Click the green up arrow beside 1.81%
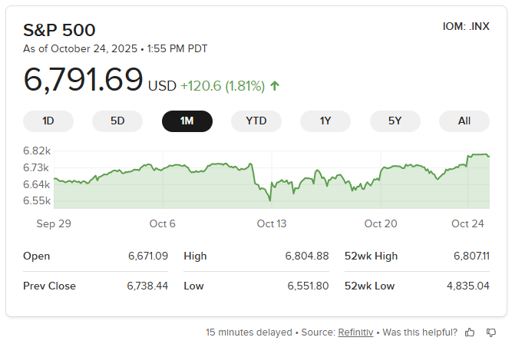The height and width of the screenshot is (344, 512). (275, 85)
